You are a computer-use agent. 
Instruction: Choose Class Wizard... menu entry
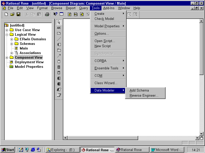point(108,83)
